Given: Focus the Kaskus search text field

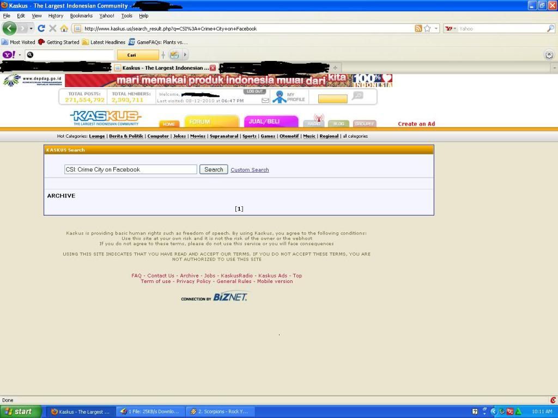Looking at the screenshot, I should point(131,170).
